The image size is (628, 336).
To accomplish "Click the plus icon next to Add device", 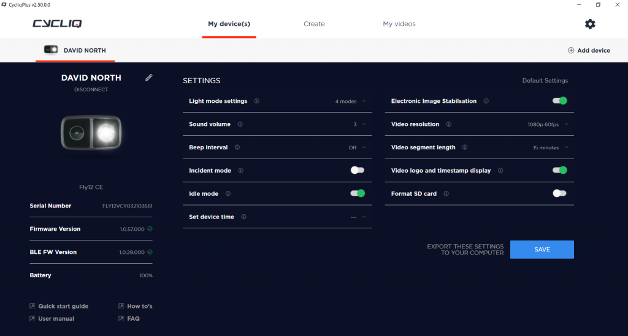I will 571,50.
